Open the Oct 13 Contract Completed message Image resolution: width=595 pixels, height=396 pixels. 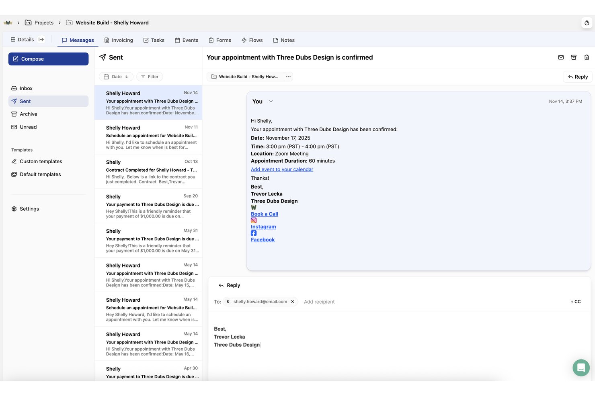click(148, 172)
